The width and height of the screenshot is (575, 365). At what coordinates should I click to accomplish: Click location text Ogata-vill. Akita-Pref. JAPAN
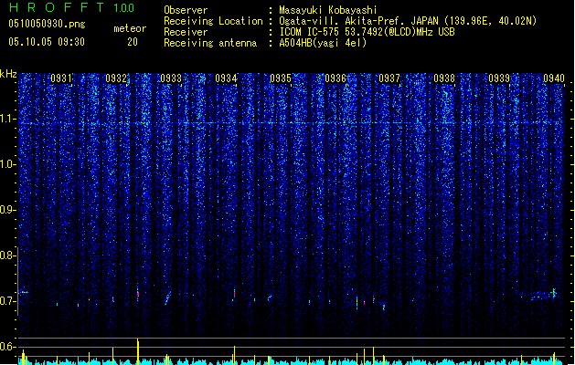pos(358,21)
